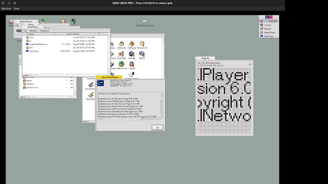Select the SerialConnect icon

pyautogui.click(x=132, y=75)
